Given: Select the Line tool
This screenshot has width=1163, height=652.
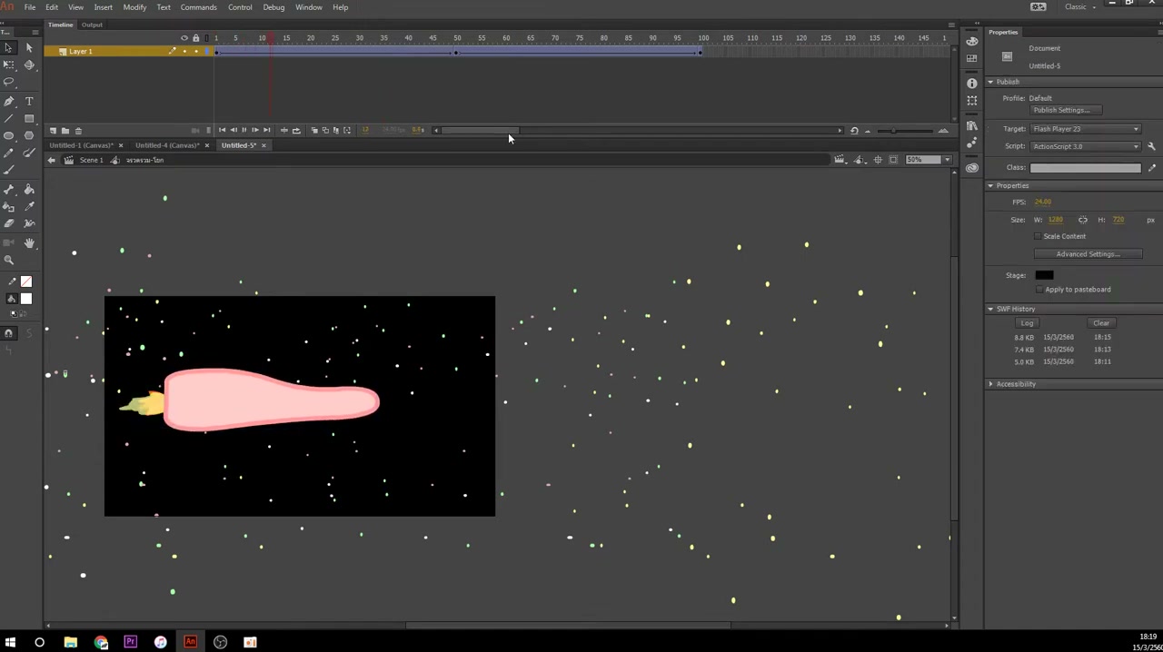Looking at the screenshot, I should pyautogui.click(x=9, y=118).
